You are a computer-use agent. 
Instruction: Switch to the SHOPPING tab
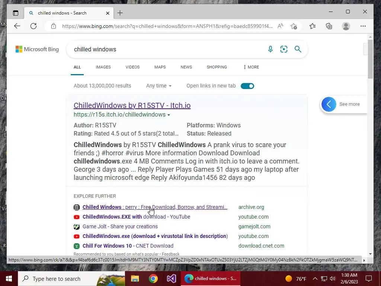(x=217, y=67)
